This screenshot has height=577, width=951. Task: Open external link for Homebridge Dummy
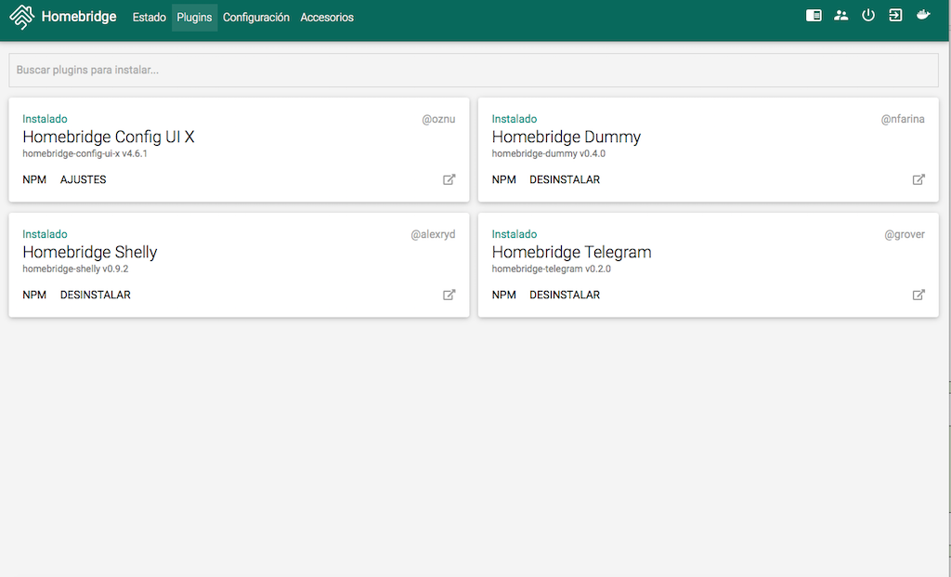(918, 179)
